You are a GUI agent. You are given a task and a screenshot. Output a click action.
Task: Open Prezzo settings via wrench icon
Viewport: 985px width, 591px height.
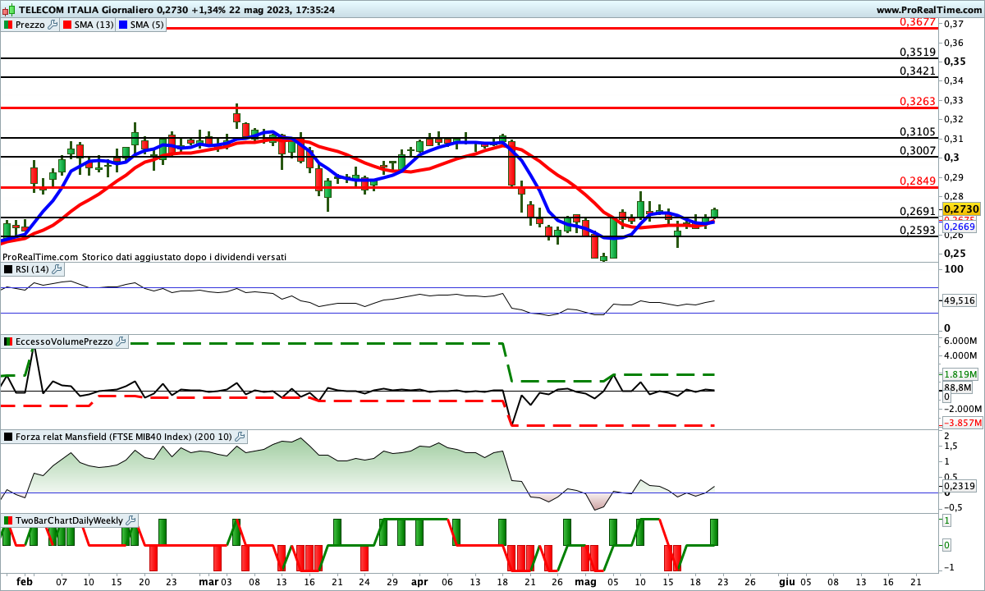[x=53, y=25]
